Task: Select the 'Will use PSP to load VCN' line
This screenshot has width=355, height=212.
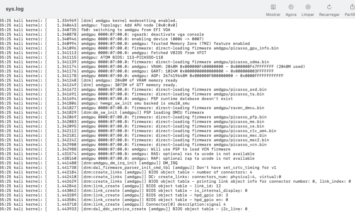Action: pyautogui.click(x=115, y=149)
